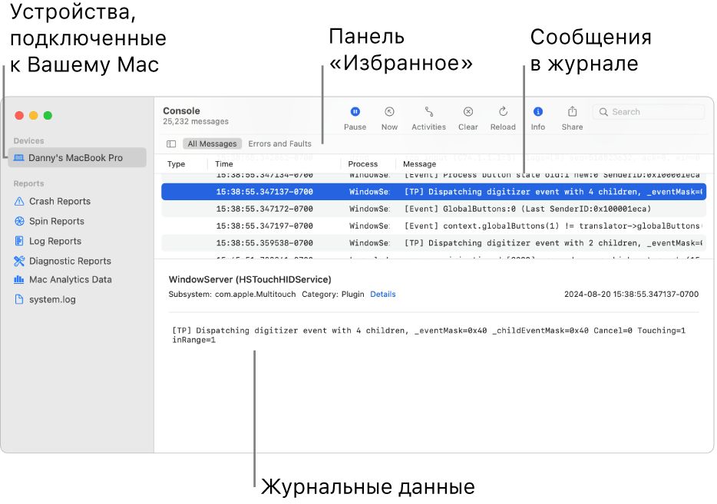Open Spin Reports in sidebar
This screenshot has width=717, height=504.
pos(56,221)
